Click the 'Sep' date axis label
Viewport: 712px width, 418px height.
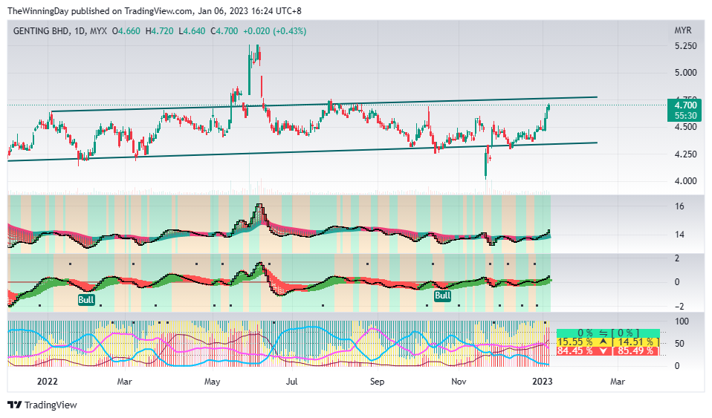[x=377, y=381]
